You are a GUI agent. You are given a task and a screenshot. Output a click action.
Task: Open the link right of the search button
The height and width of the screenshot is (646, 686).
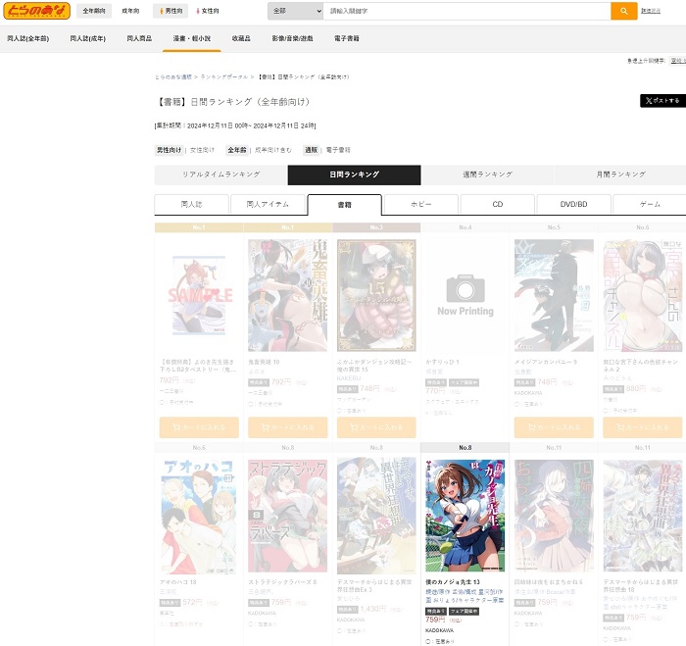pos(651,11)
